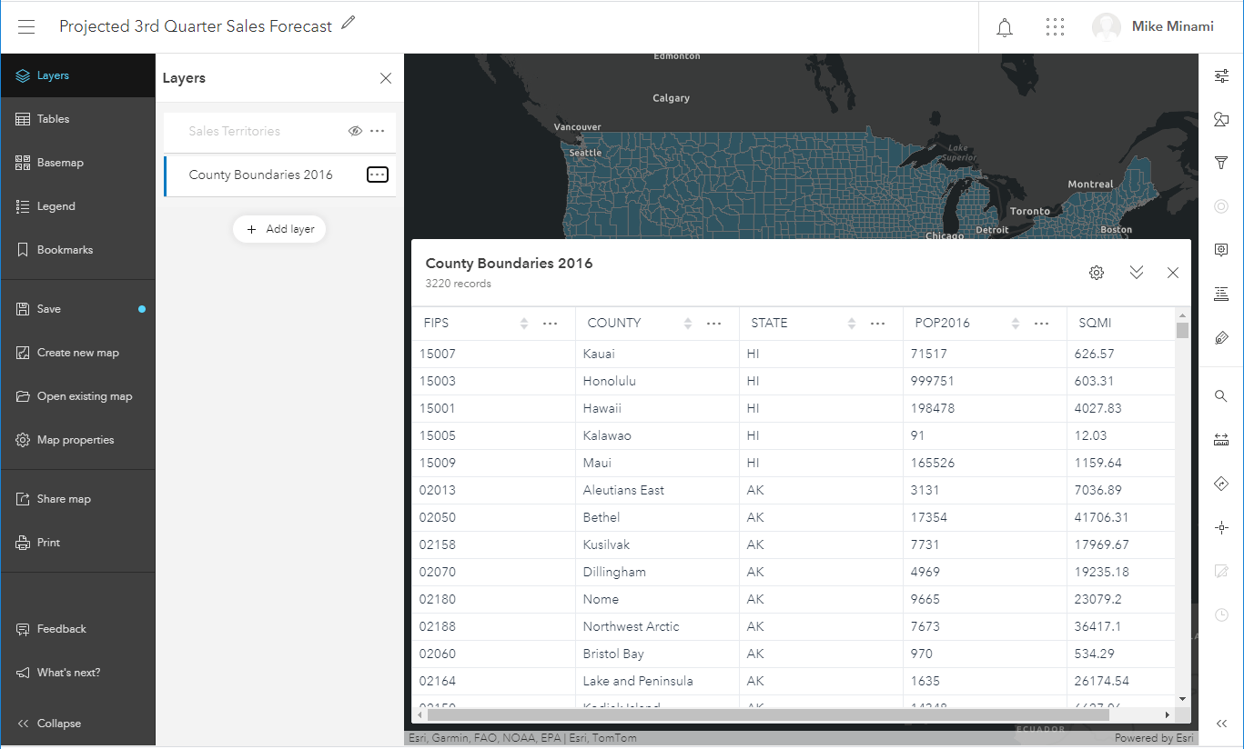Viewport: 1244px width, 749px height.
Task: Collapse the table with double chevron
Action: tap(1136, 273)
